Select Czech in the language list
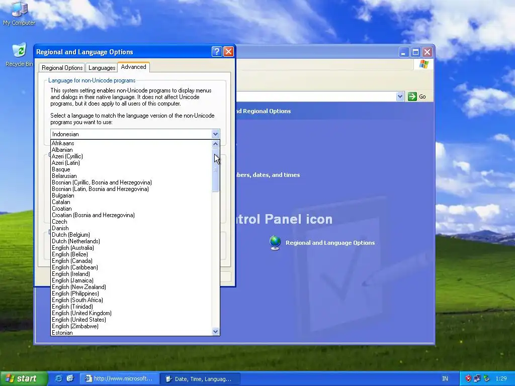The image size is (515, 386). (131, 222)
